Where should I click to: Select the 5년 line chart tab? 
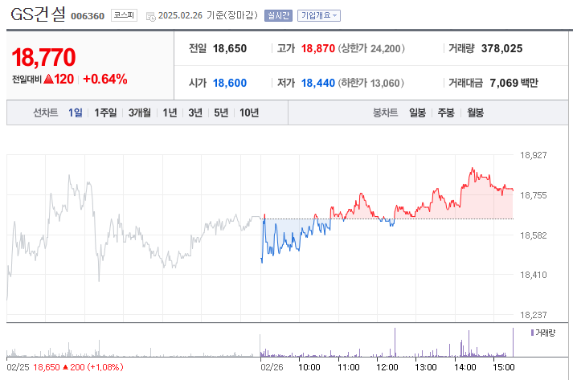click(221, 112)
